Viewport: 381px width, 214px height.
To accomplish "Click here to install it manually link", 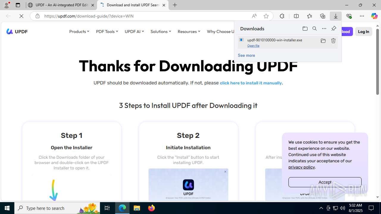I will click(251, 83).
